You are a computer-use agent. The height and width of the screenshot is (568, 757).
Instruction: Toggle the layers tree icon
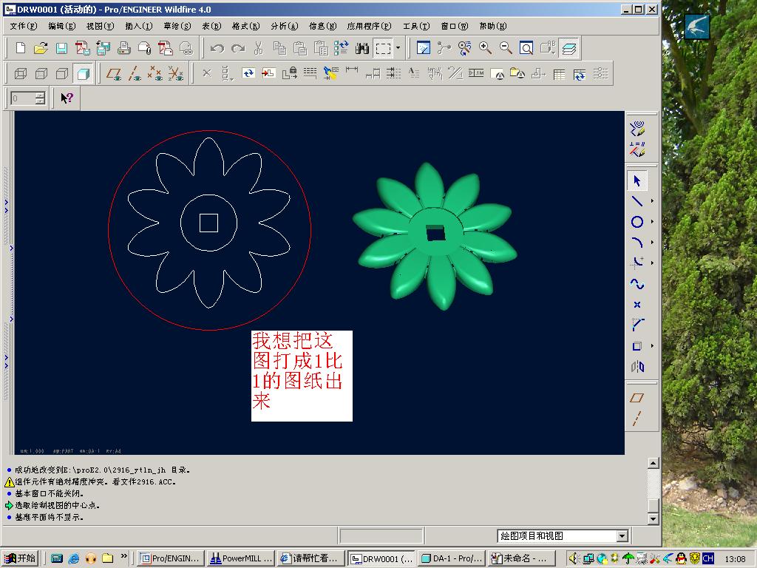tap(568, 48)
